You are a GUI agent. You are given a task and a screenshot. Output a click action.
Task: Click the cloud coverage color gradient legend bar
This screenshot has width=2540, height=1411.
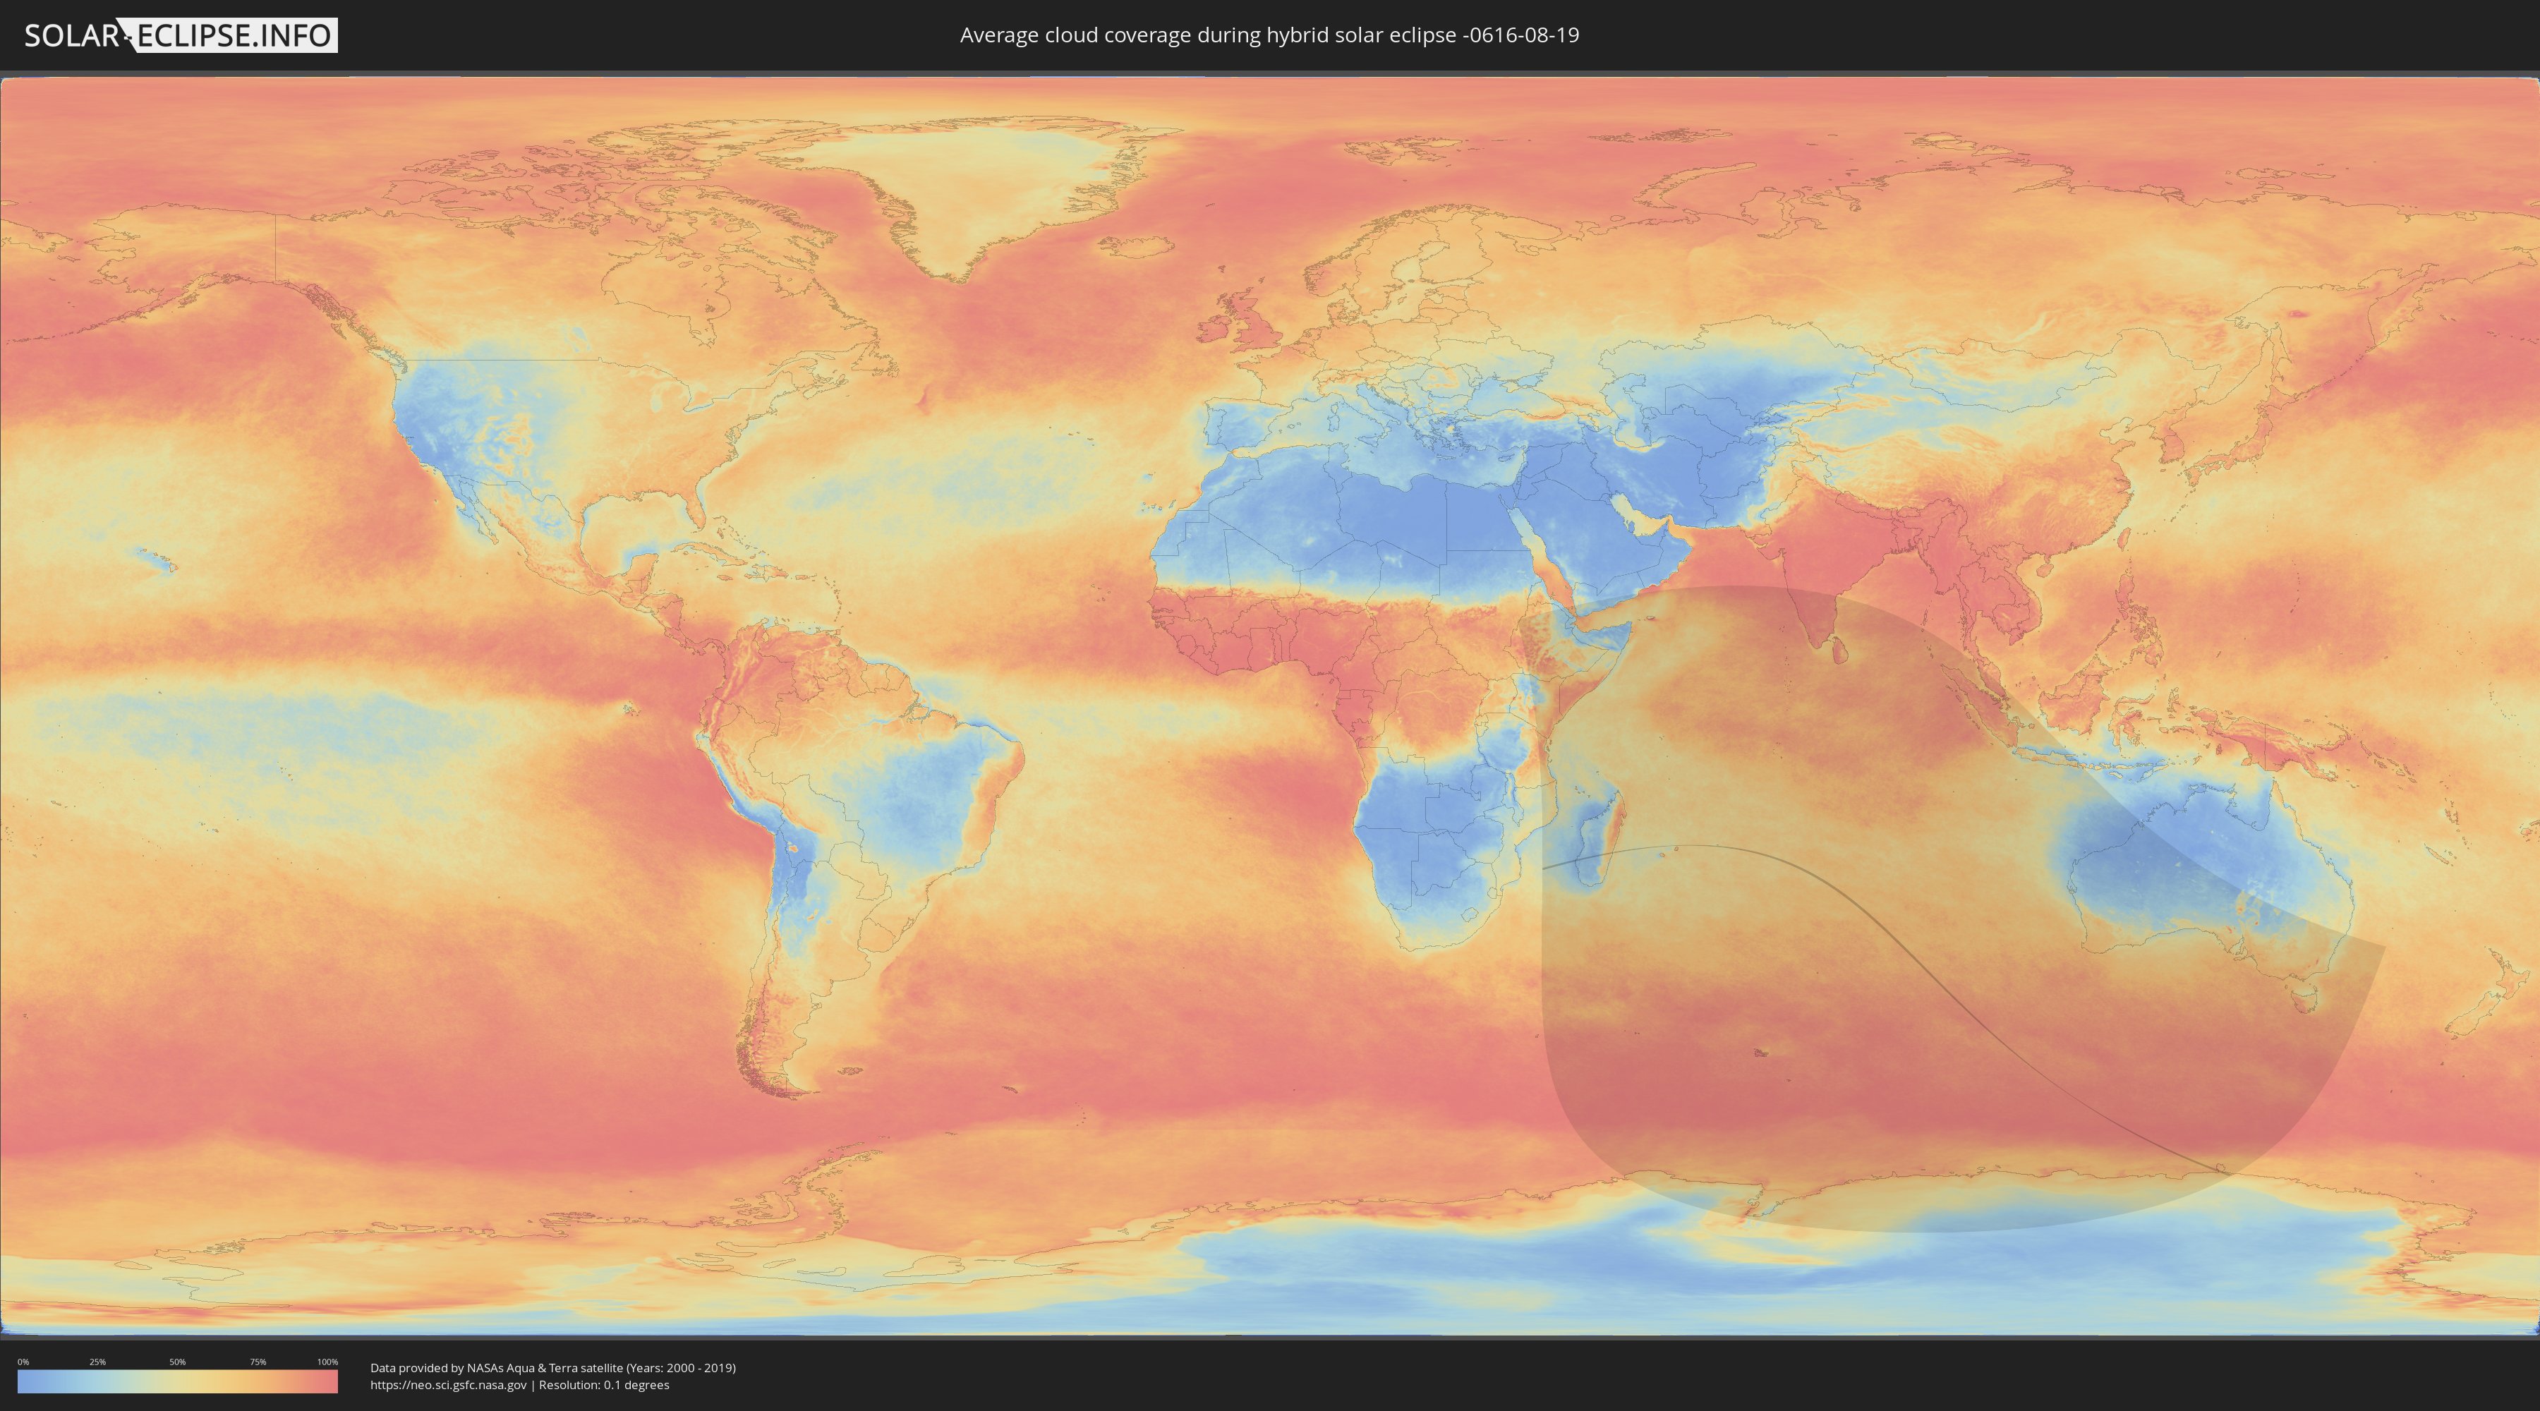[178, 1381]
